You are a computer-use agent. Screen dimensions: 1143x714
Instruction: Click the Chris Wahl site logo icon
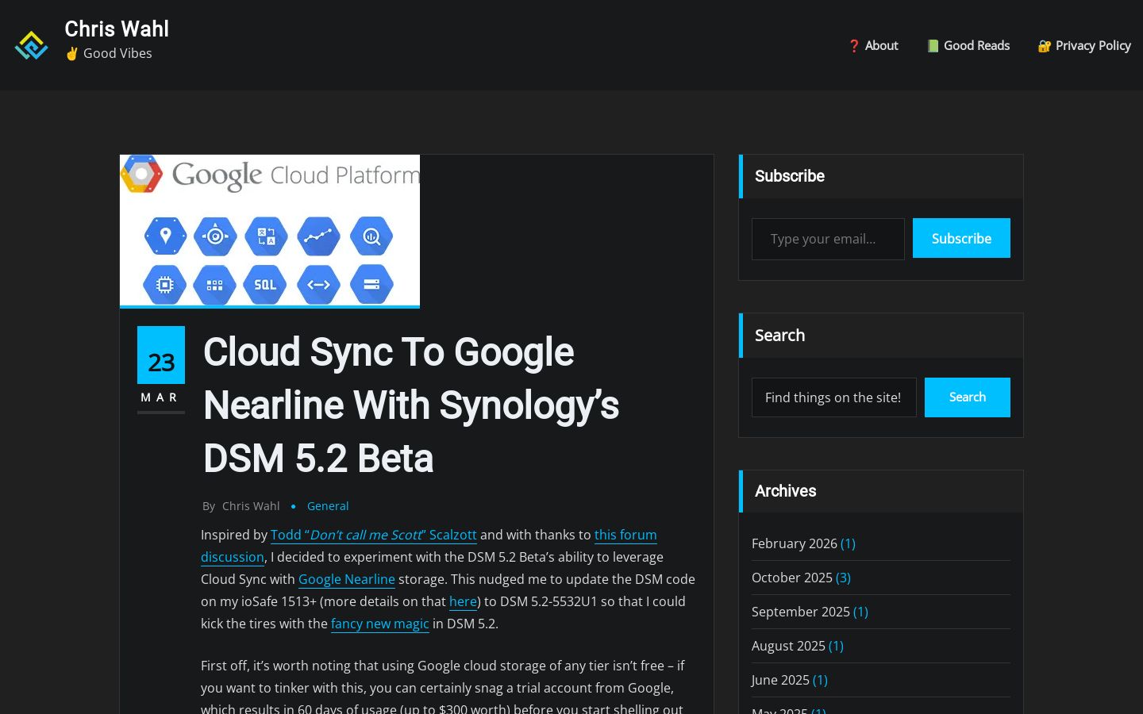tap(32, 45)
